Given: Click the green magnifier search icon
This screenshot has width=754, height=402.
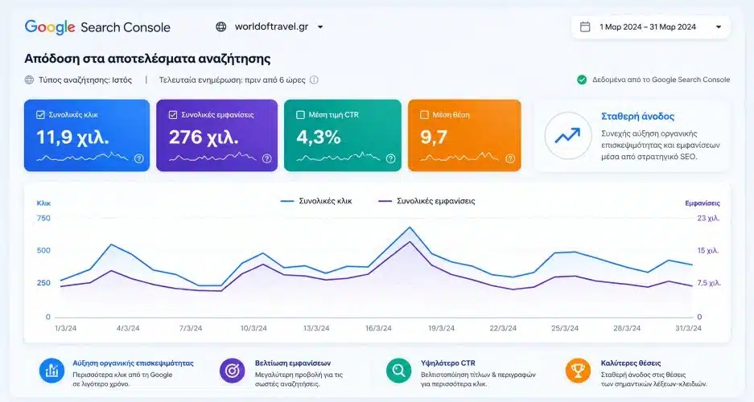Looking at the screenshot, I should point(398,371).
